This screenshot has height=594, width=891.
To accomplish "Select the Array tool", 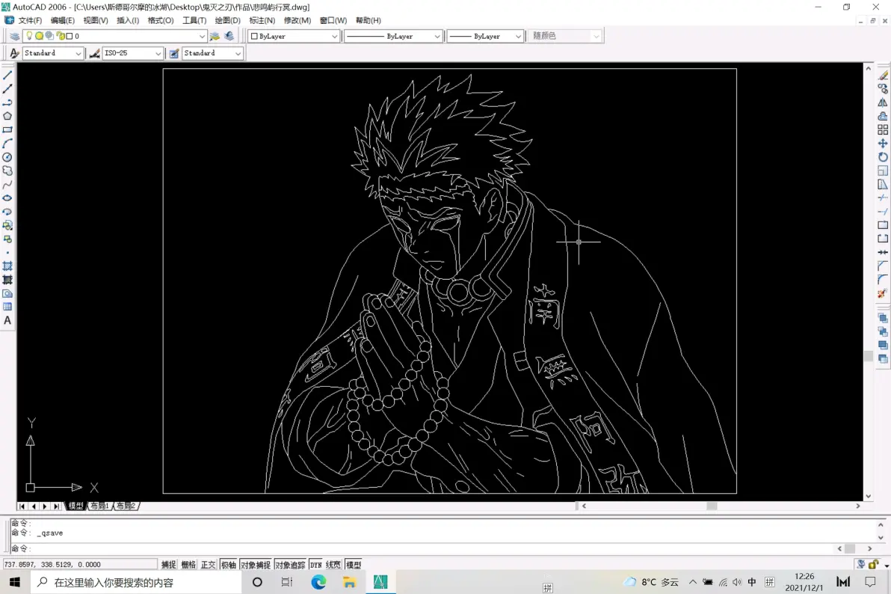I will (883, 129).
